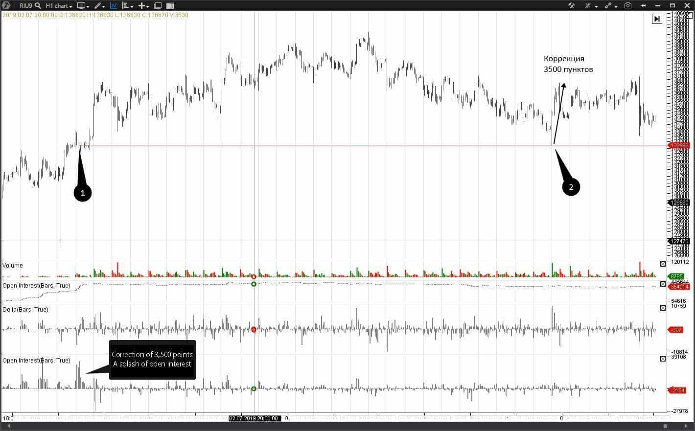
Task: Click the red 132930 price level label
Action: pos(679,145)
